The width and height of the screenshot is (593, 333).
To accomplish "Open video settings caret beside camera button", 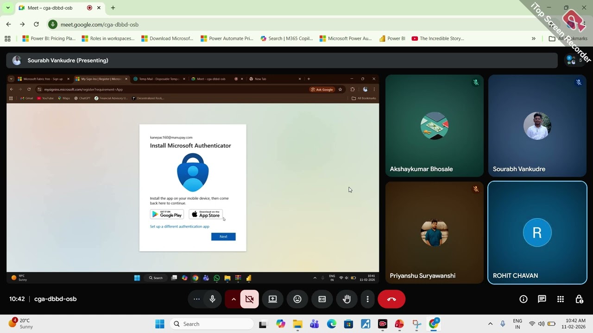I will click(x=233, y=299).
